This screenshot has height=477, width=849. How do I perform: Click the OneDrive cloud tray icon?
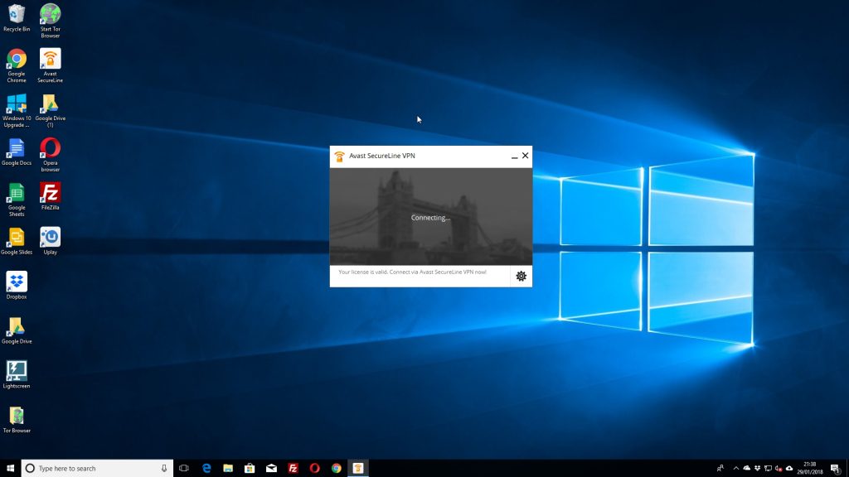click(x=747, y=469)
